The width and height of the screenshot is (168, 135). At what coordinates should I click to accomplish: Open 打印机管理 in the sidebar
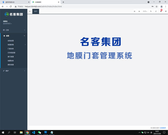pos(11,53)
